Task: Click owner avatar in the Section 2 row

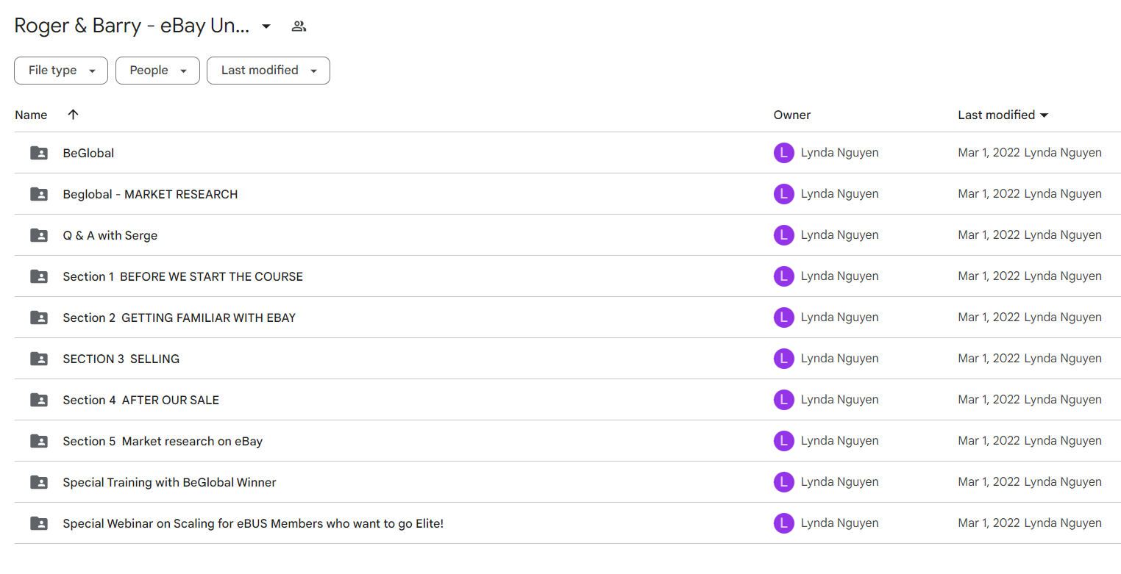Action: [x=783, y=318]
